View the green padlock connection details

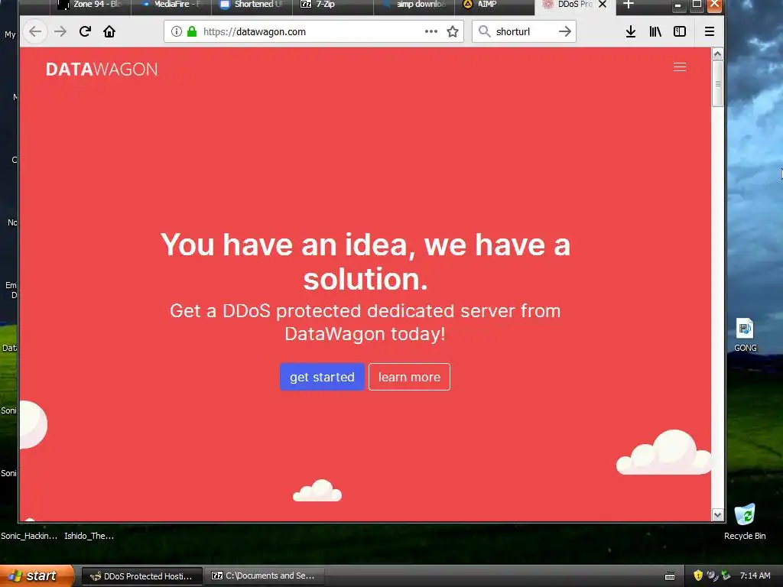(x=192, y=32)
